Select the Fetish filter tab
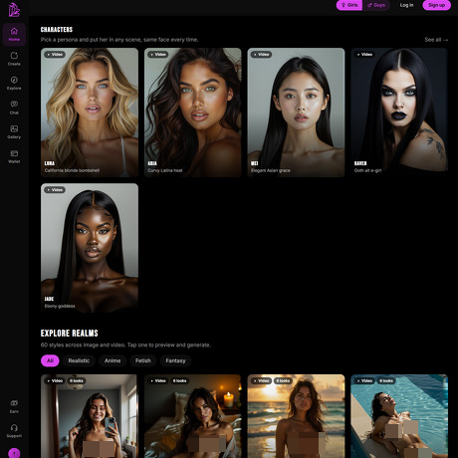This screenshot has height=458, width=458. point(143,360)
